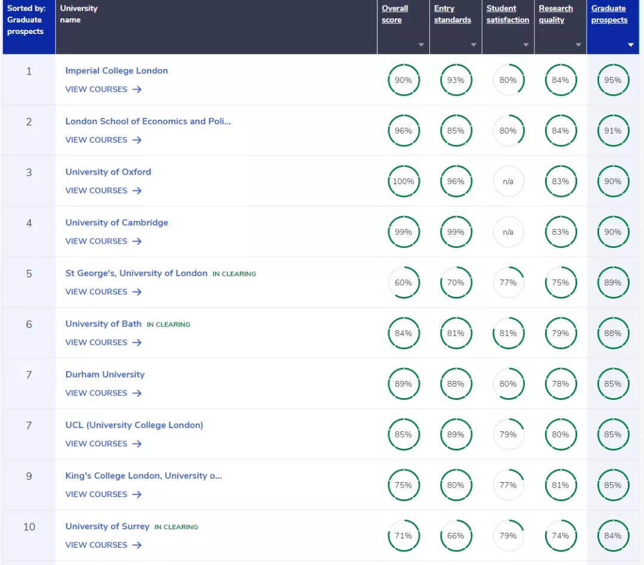Click University of Bath's 81% student satisfaction ring
The height and width of the screenshot is (565, 644).
click(508, 333)
